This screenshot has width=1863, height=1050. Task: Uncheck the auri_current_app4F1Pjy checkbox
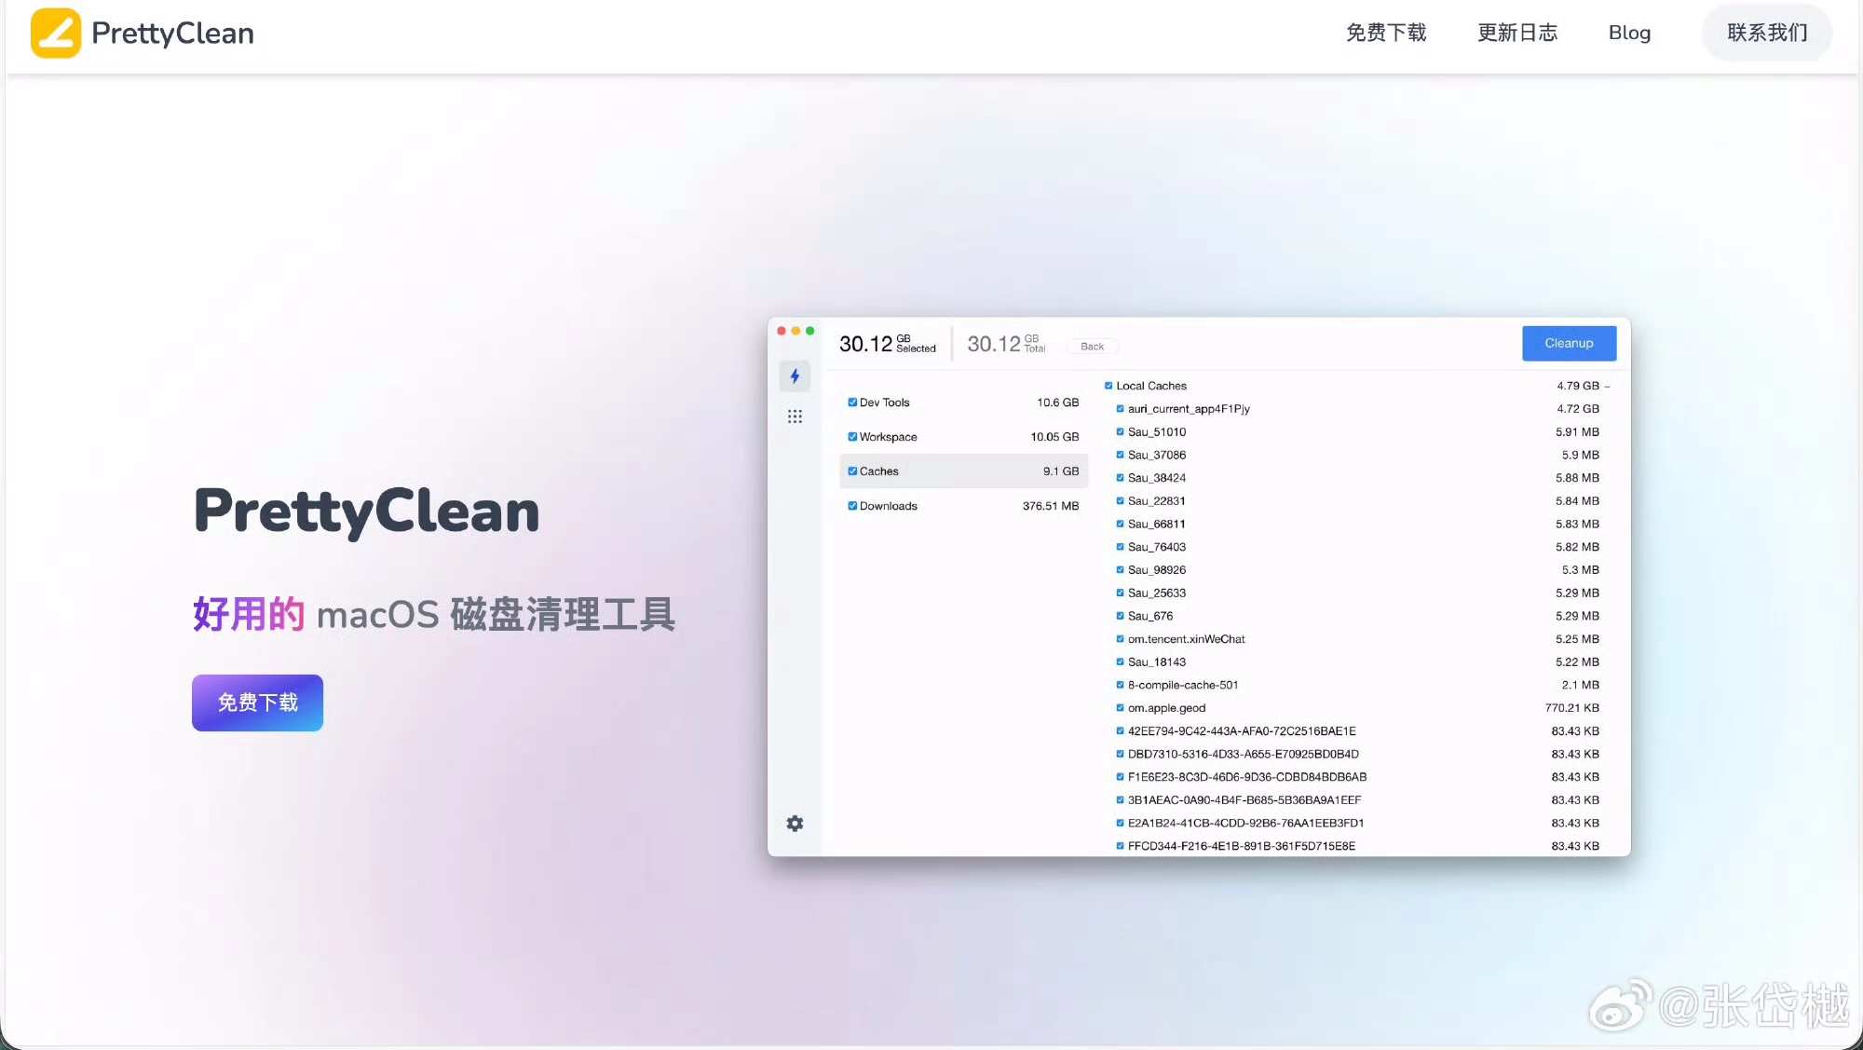click(1120, 409)
